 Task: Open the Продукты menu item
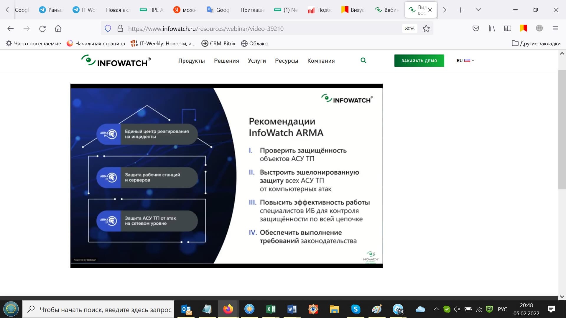(x=191, y=61)
